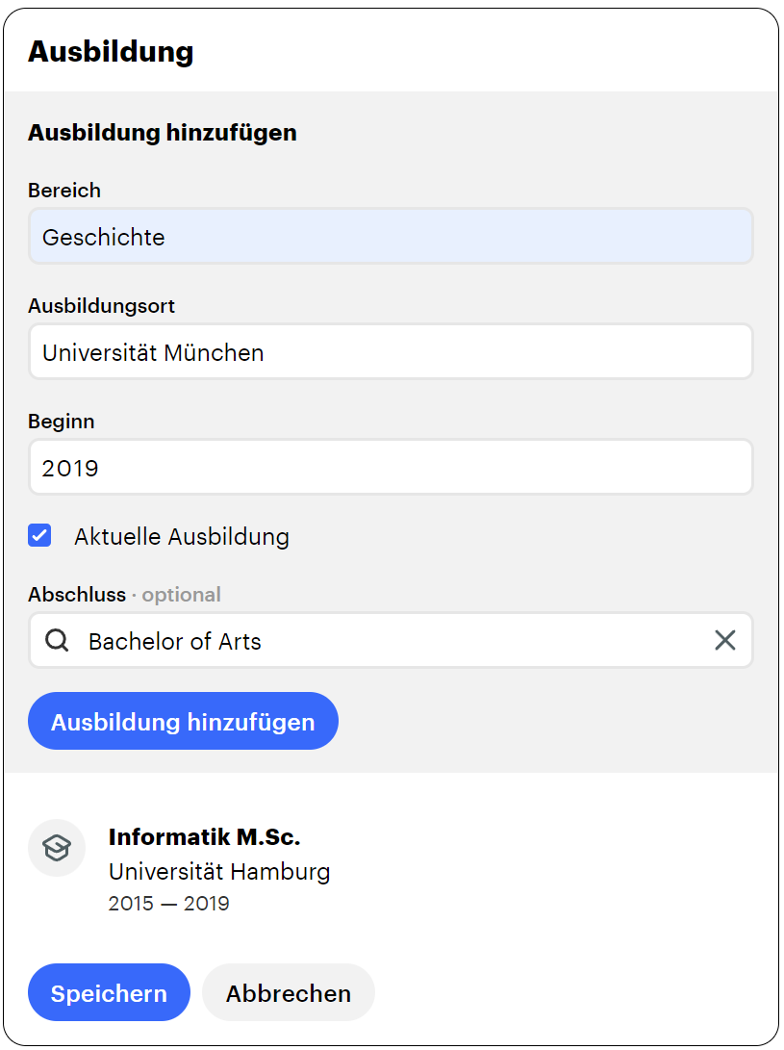Click the 'Ausbildungsort' field label
This screenshot has height=1050, width=784.
pos(101,306)
